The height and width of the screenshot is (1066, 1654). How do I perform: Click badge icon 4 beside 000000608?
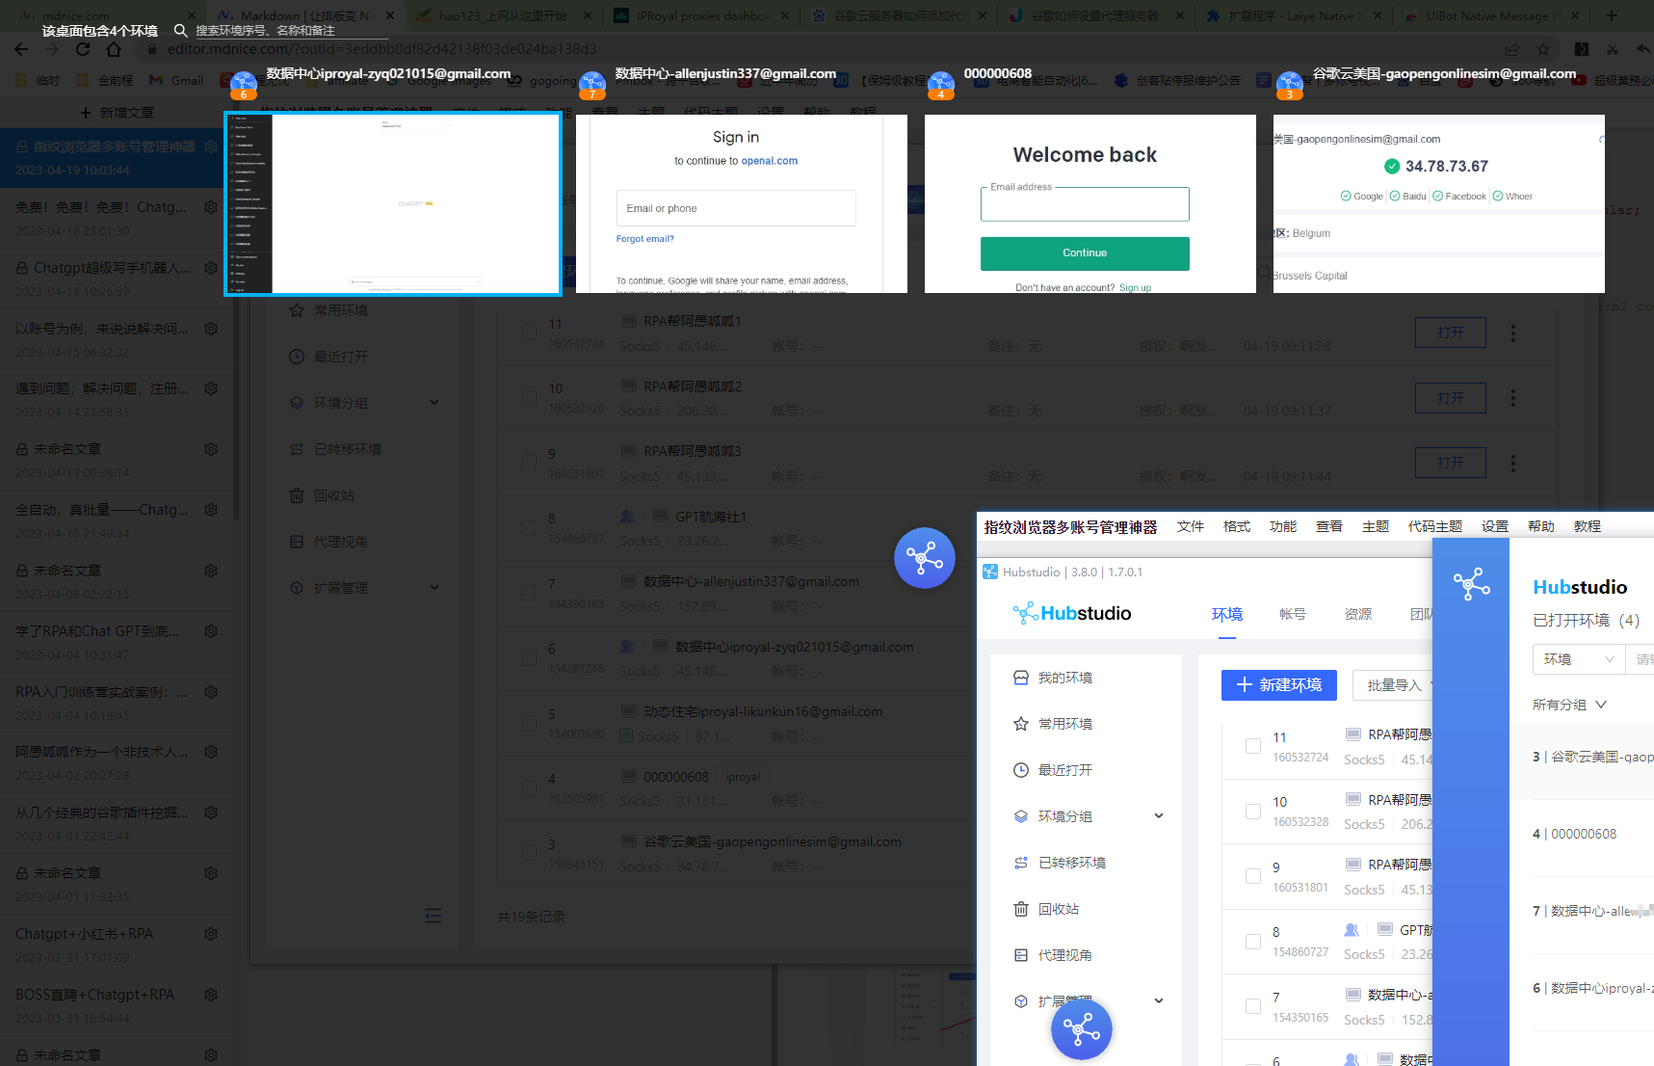click(x=941, y=85)
